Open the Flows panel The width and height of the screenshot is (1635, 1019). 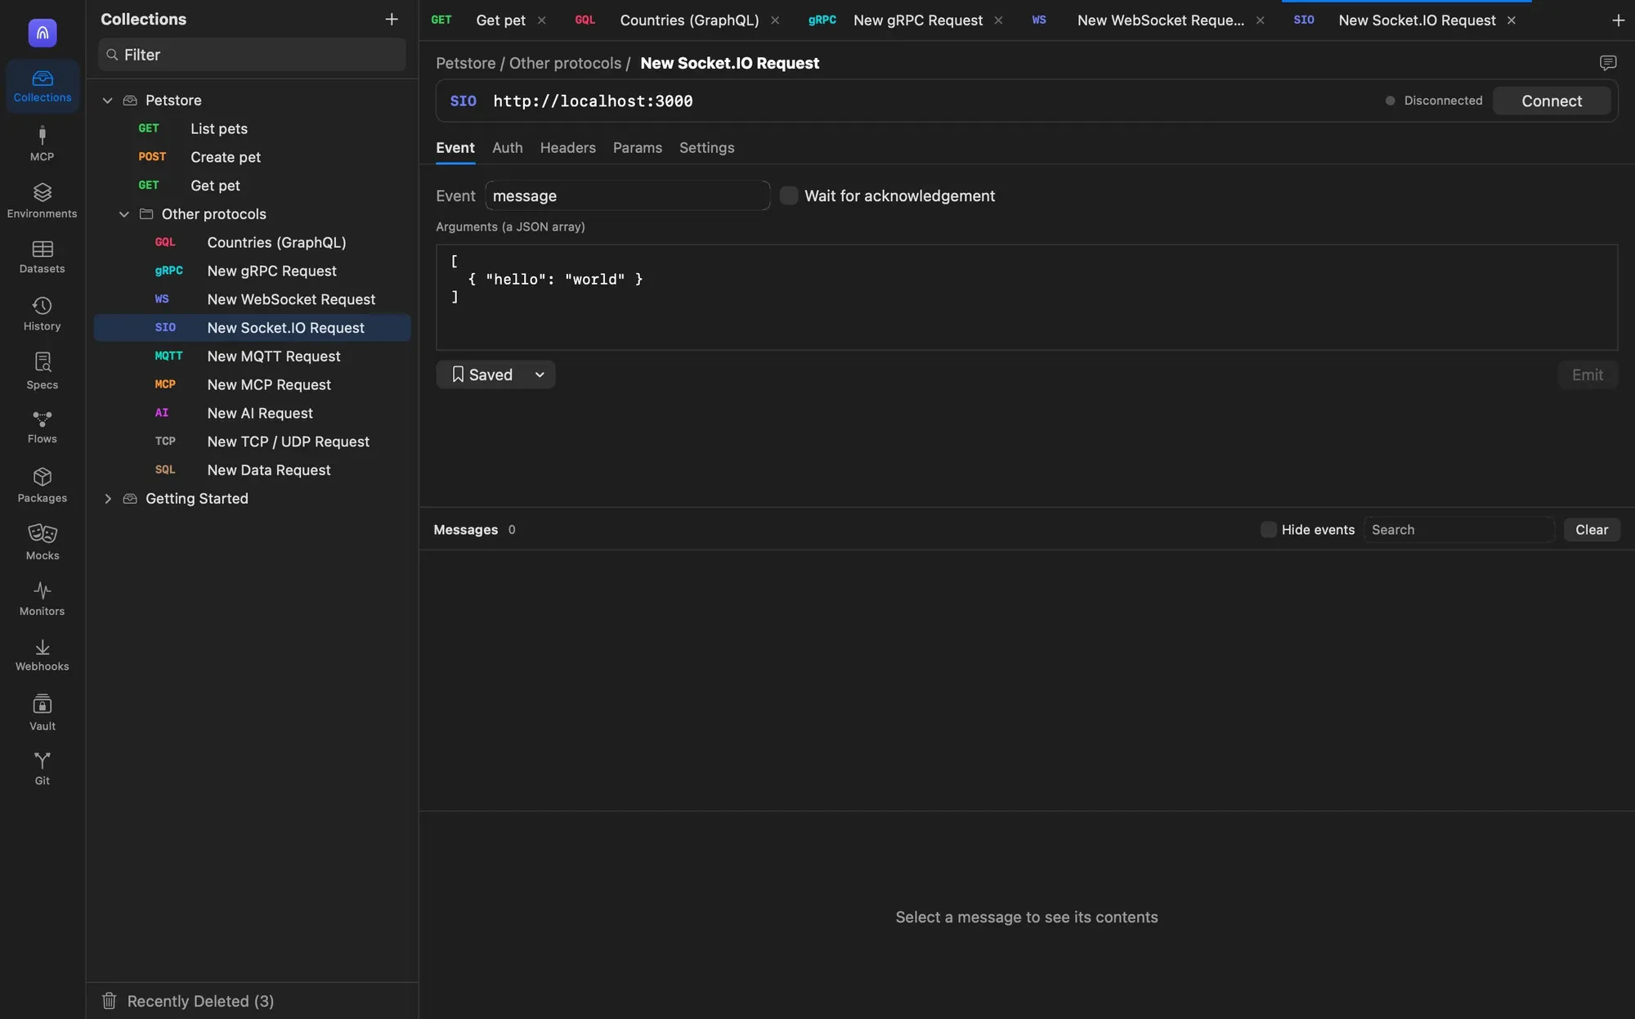click(x=43, y=427)
